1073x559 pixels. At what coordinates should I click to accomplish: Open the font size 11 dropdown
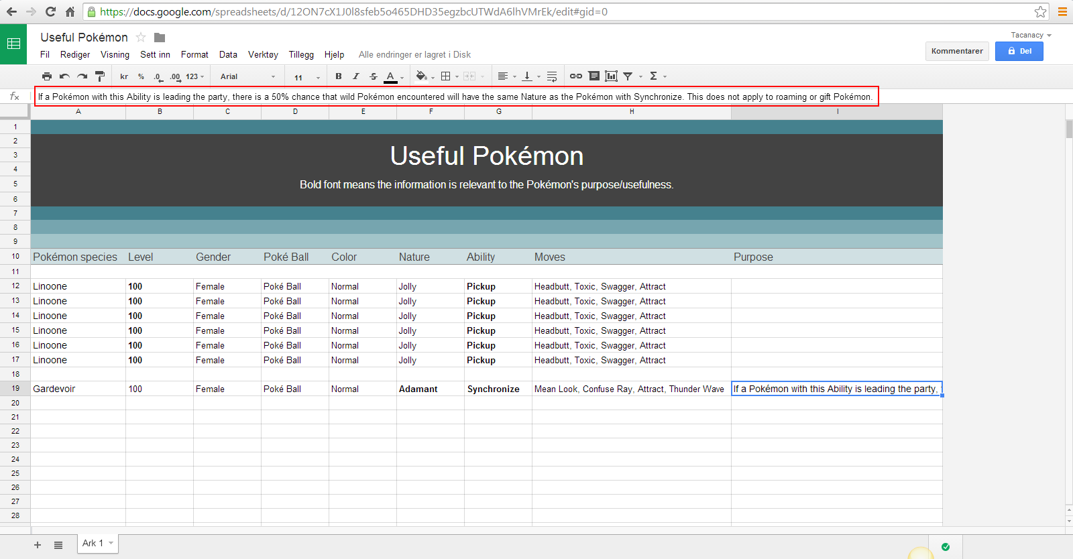[307, 77]
